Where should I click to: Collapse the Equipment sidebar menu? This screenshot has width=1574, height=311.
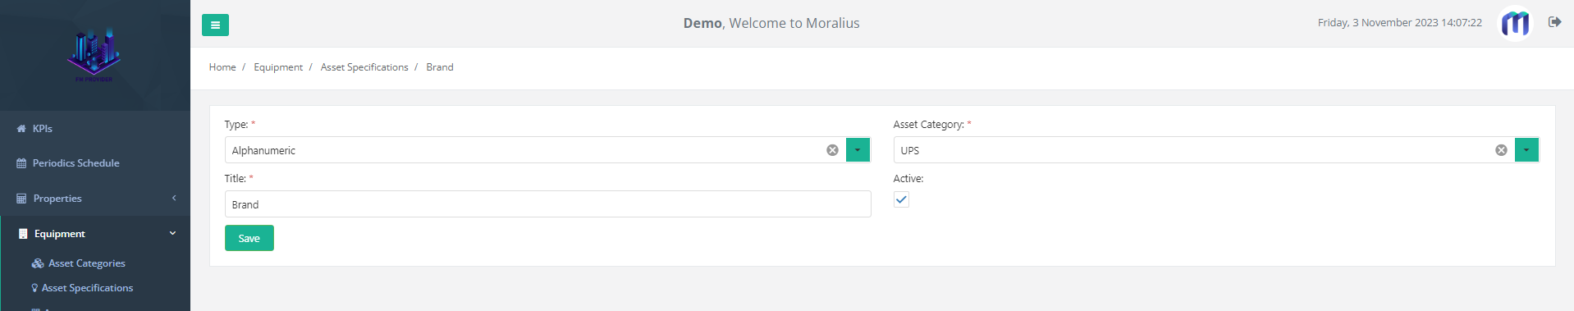(95, 234)
